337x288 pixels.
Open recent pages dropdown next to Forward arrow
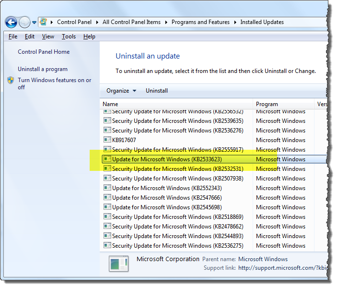tap(34, 22)
